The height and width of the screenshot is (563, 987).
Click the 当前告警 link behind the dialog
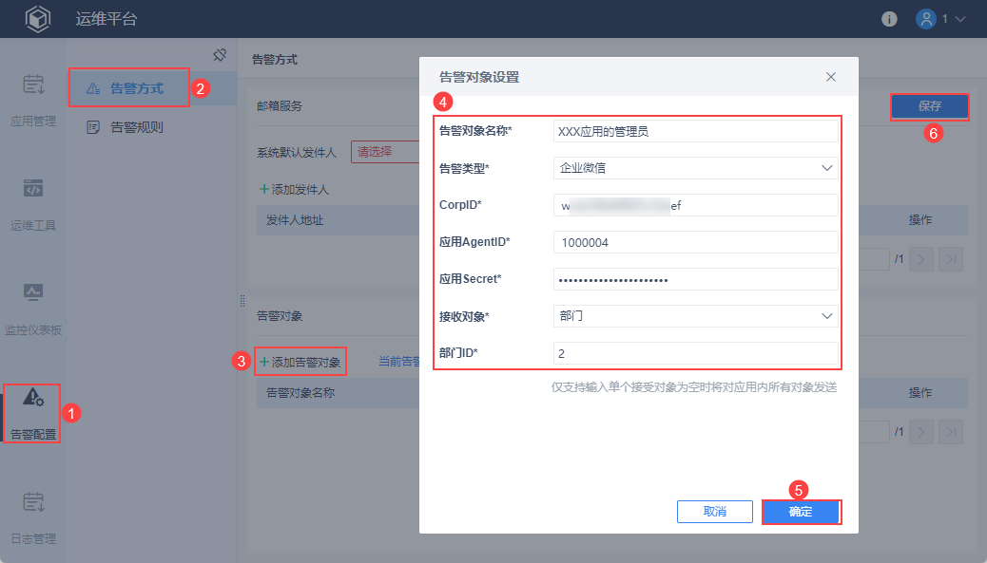(x=399, y=362)
